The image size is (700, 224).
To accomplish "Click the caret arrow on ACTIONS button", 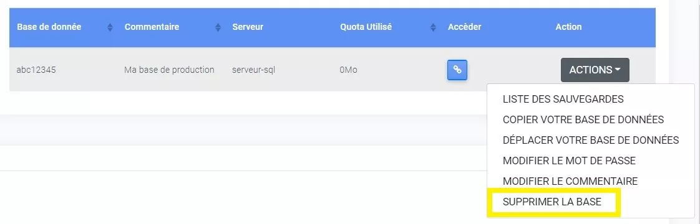I will coord(618,70).
